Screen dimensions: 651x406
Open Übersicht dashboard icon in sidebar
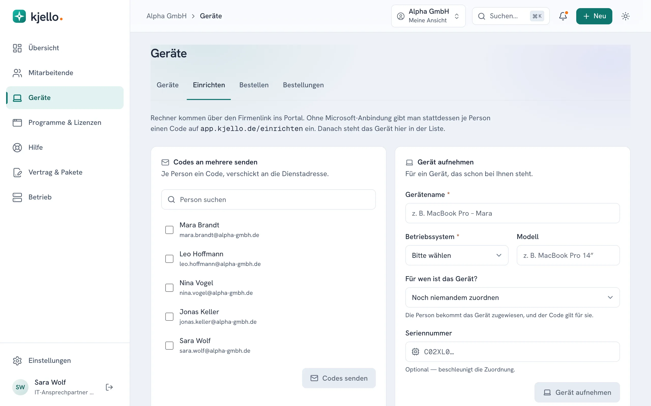[x=17, y=48]
